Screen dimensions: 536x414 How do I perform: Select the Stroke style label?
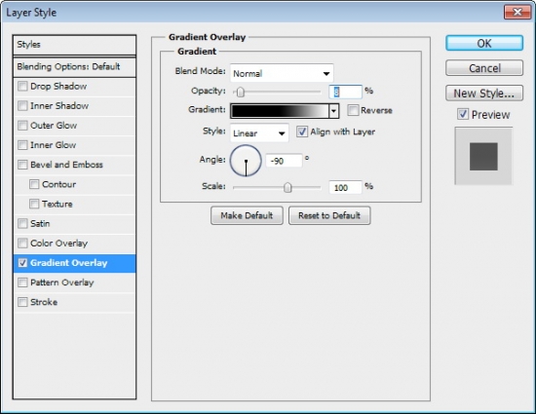point(44,302)
